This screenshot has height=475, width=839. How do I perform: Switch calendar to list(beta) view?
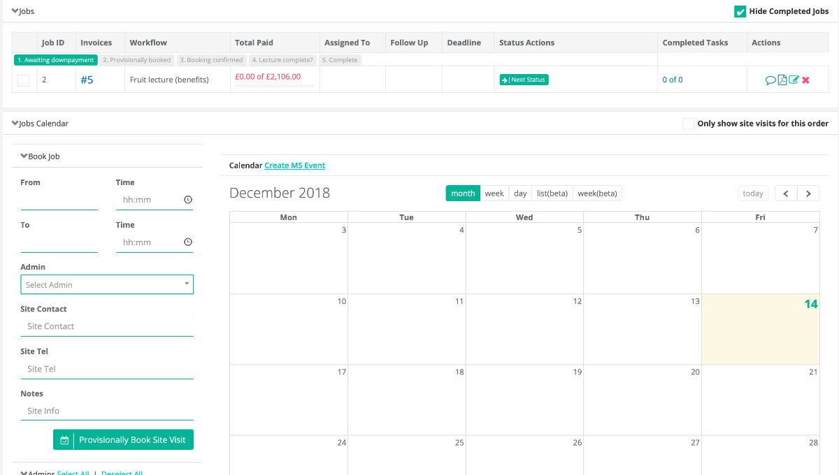(552, 193)
